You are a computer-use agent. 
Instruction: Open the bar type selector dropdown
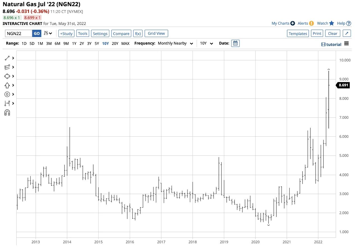48,33
